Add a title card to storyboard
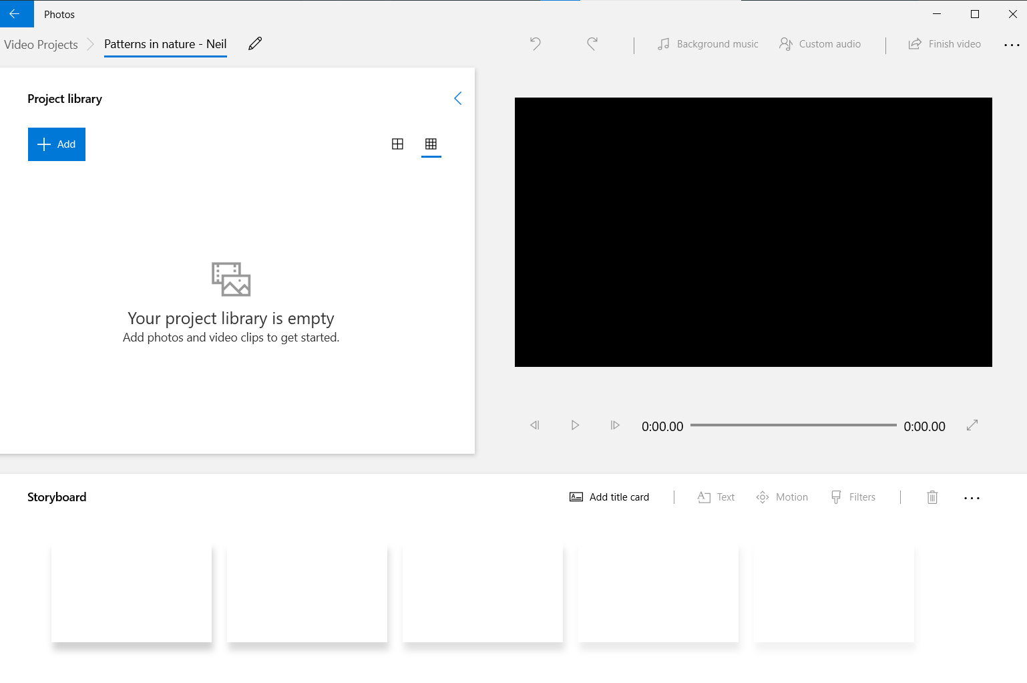This screenshot has width=1027, height=683. tap(609, 497)
